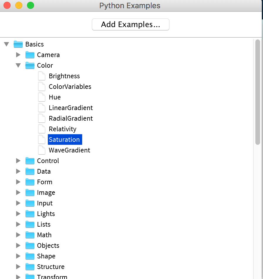Select the WaveGradient example
The image size is (263, 279).
[x=69, y=150]
